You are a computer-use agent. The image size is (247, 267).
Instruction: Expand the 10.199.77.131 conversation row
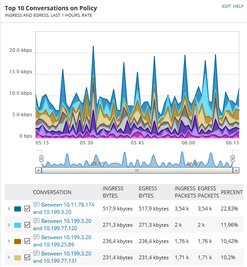[9, 258]
